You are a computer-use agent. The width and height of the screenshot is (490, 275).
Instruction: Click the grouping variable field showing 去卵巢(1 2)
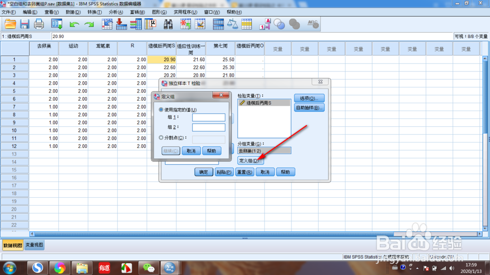pyautogui.click(x=264, y=151)
